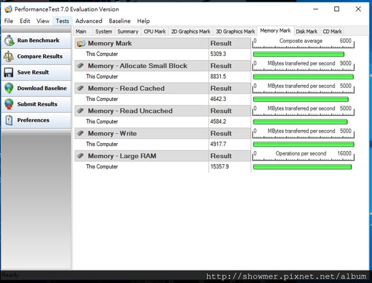This screenshot has height=283, width=372.
Task: Click the Memory Mark composite average bar
Action: click(299, 54)
